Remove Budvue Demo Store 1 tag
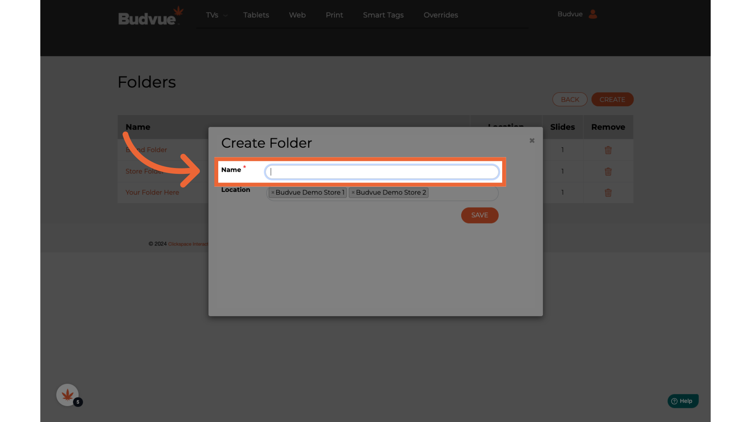 point(273,193)
